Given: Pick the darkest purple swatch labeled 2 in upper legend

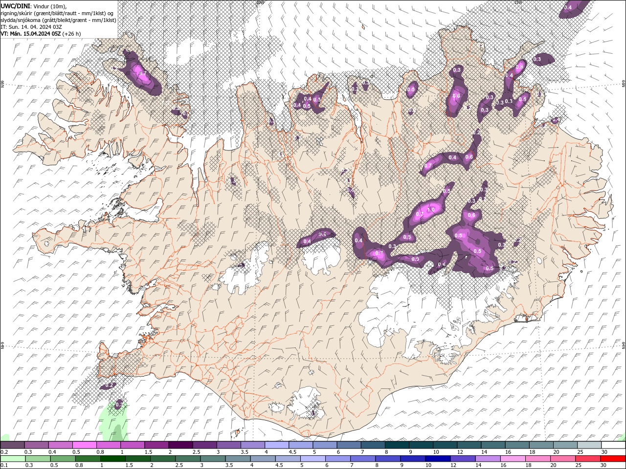Looking at the screenshot, I should click(x=180, y=445).
